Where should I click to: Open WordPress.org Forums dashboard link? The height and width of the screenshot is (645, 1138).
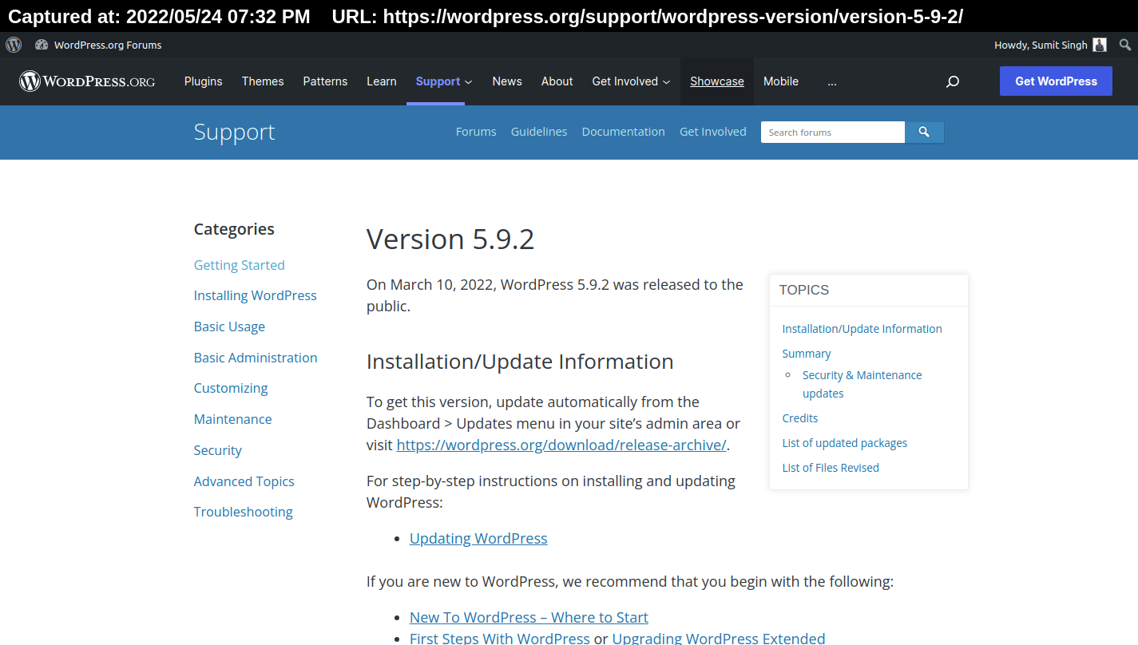point(98,45)
